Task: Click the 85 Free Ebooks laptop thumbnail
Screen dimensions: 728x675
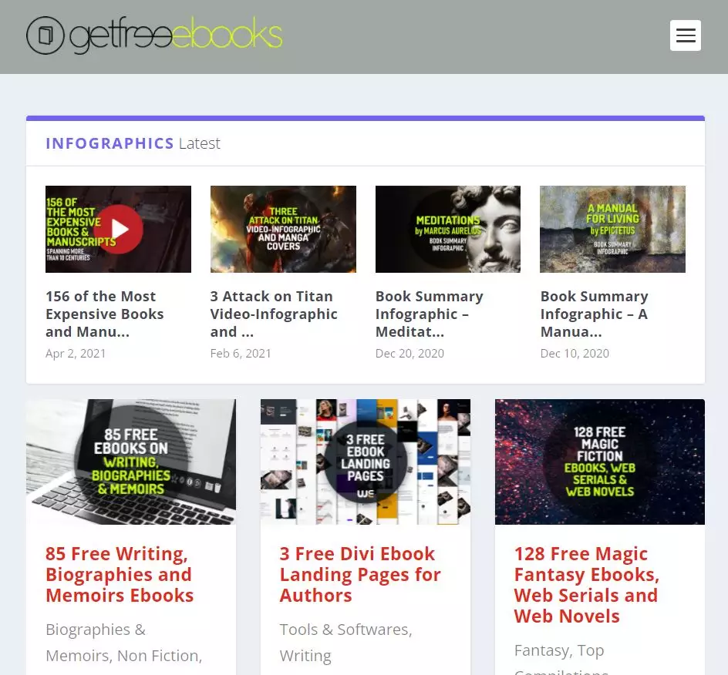Action: [x=131, y=461]
